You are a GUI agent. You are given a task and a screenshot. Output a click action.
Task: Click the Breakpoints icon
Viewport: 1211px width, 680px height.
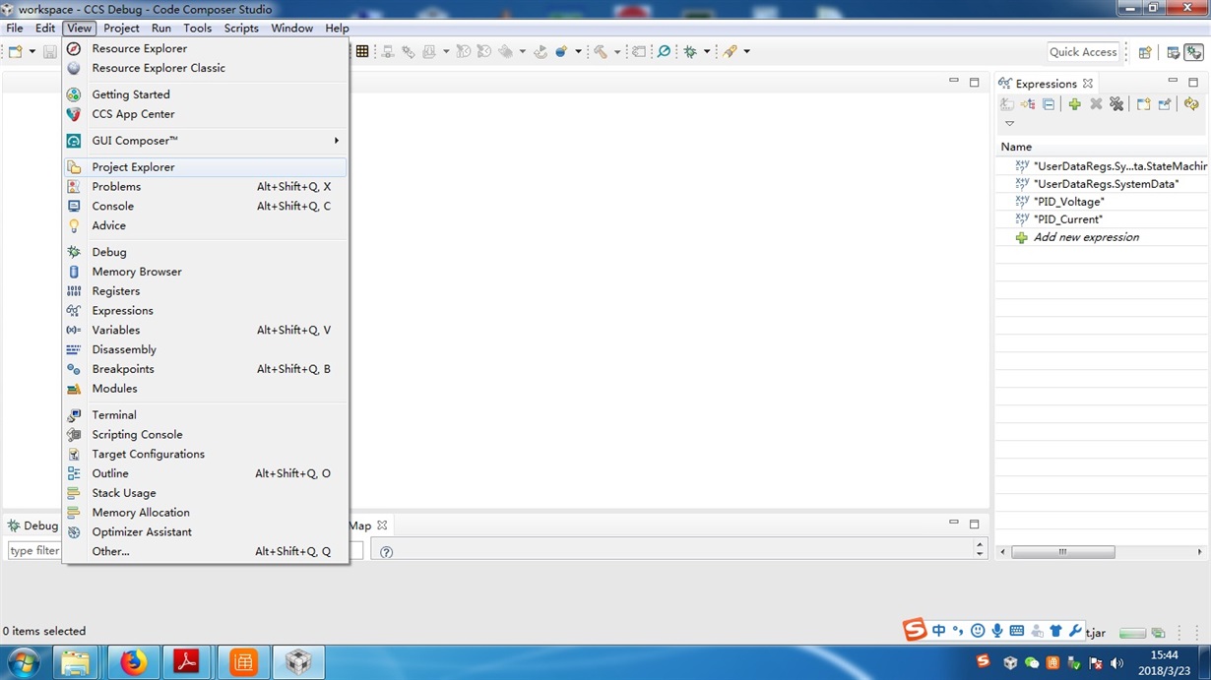(x=74, y=369)
